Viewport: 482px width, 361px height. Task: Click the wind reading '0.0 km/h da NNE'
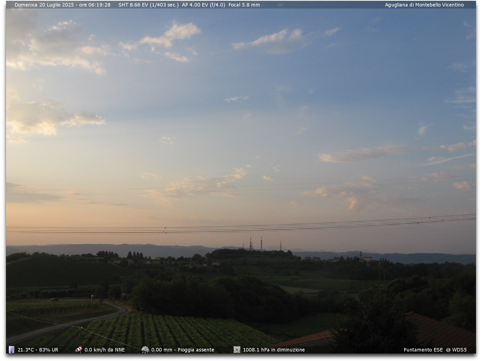click(105, 350)
